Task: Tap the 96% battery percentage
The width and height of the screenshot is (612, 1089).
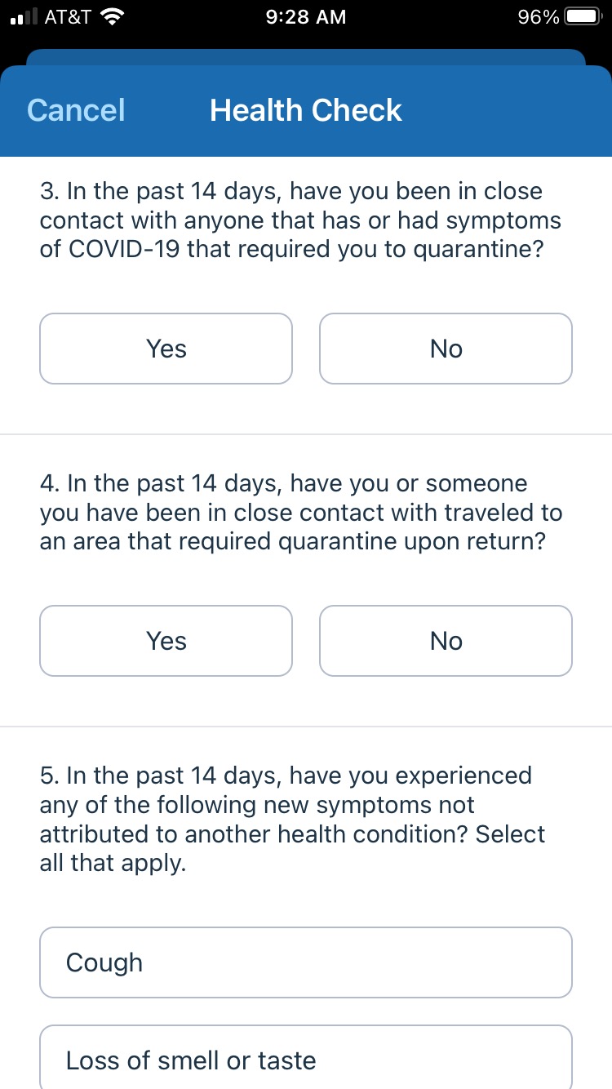Action: (x=538, y=17)
